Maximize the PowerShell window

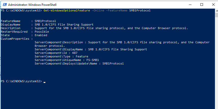202,4
